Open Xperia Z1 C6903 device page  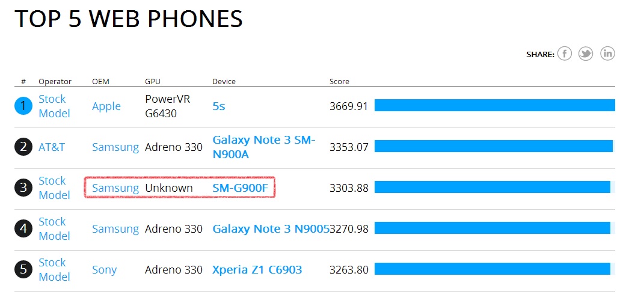point(257,270)
